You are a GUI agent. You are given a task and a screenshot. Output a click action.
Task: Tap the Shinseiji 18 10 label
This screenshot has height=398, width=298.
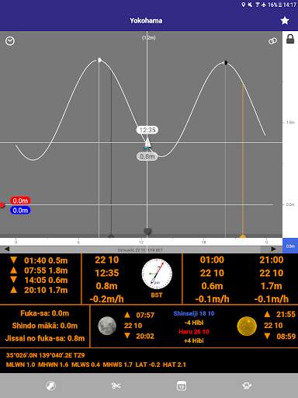click(x=194, y=313)
